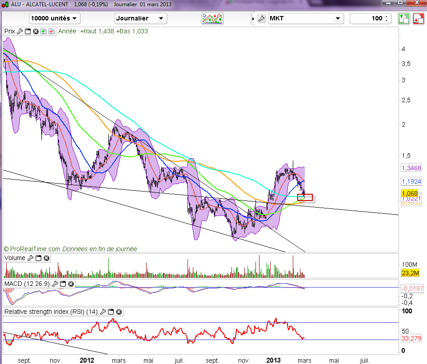Open the 10000 unités dropdown

pyautogui.click(x=54, y=19)
